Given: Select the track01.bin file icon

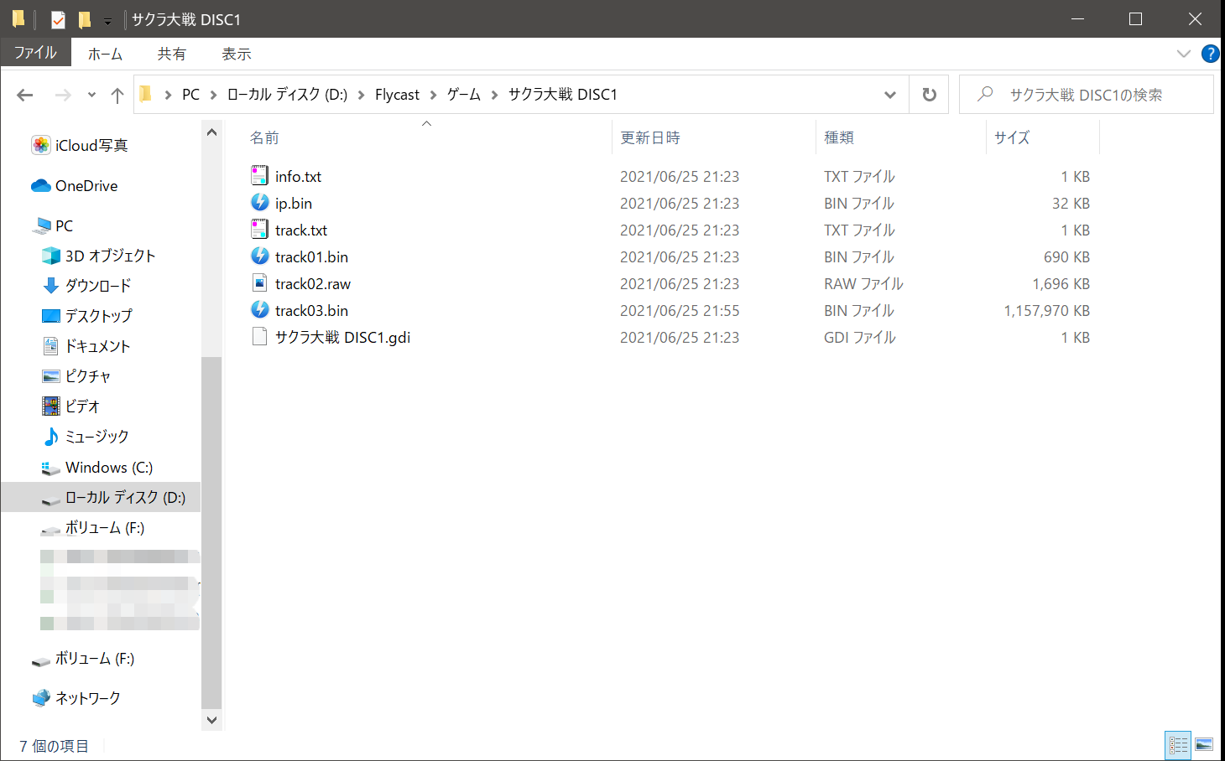Looking at the screenshot, I should pos(260,256).
